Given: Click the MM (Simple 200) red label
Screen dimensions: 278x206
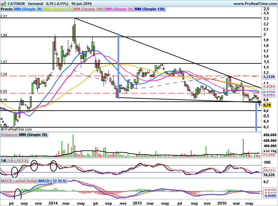Looking at the screenshot, I should 88,9.
